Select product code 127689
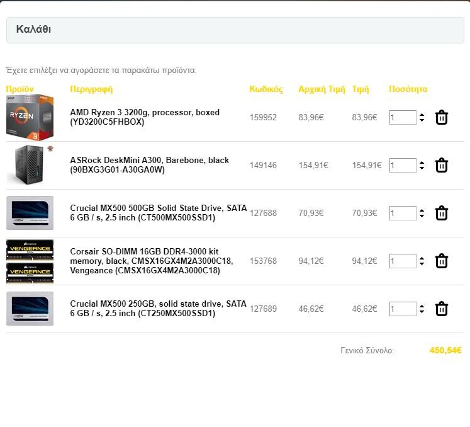470x427 pixels. point(263,309)
